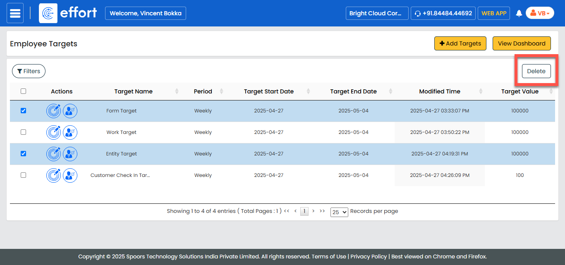Click the effort logo icon
565x265 pixels.
[x=48, y=13]
